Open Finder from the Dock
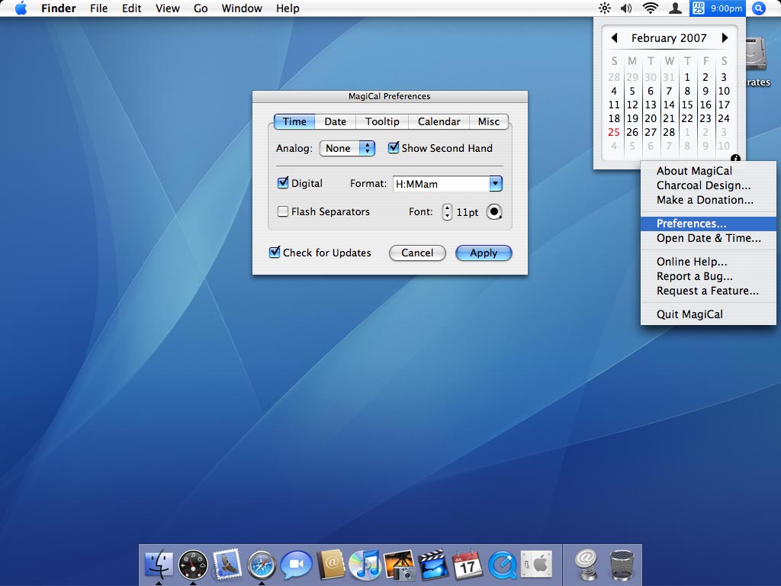The image size is (781, 586). tap(159, 565)
